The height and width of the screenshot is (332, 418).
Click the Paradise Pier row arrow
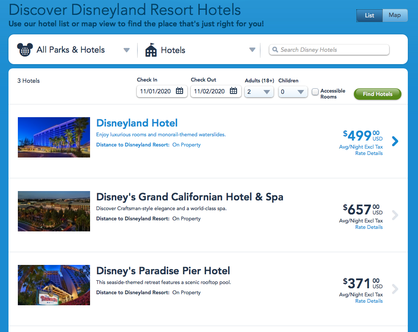[395, 289]
